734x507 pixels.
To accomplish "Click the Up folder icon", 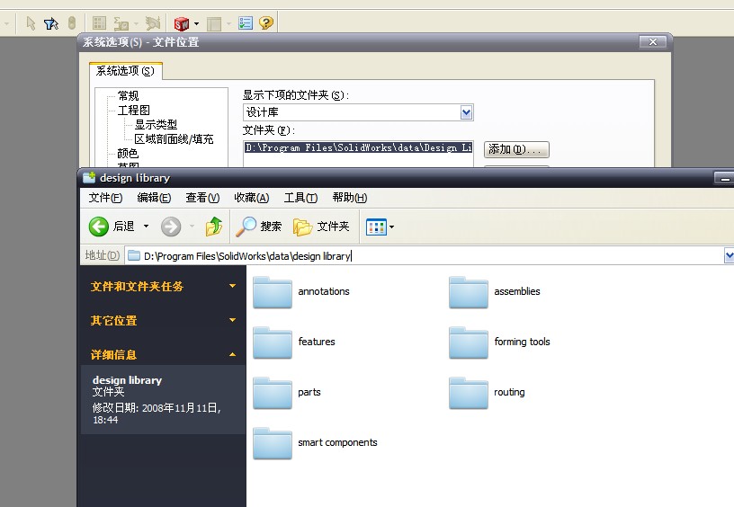I will tap(214, 227).
